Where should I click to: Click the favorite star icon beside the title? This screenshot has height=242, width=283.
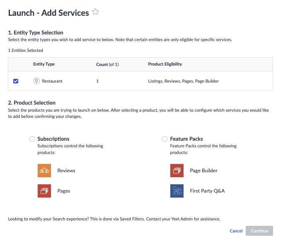(x=95, y=12)
